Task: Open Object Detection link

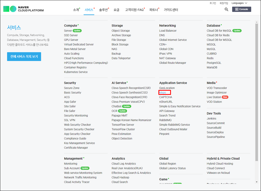Action: [122, 138]
